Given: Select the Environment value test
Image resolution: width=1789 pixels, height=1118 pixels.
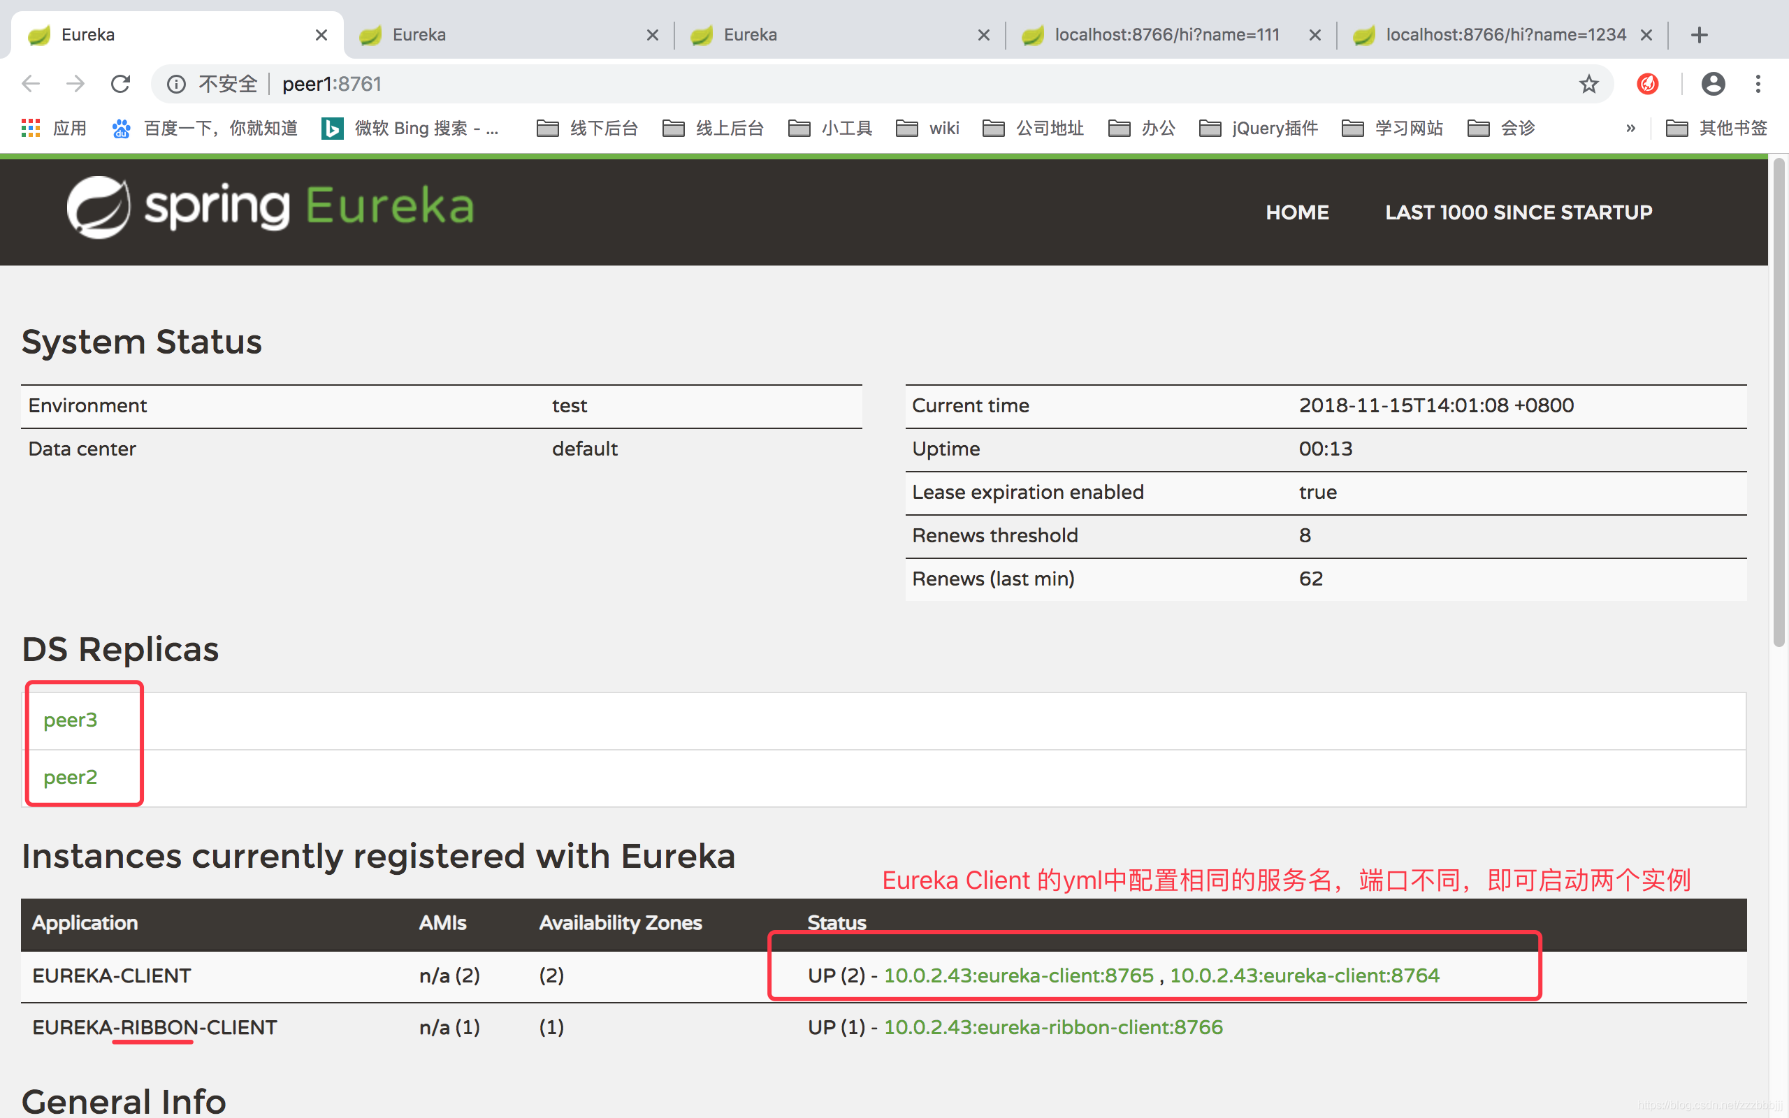Looking at the screenshot, I should (x=570, y=405).
